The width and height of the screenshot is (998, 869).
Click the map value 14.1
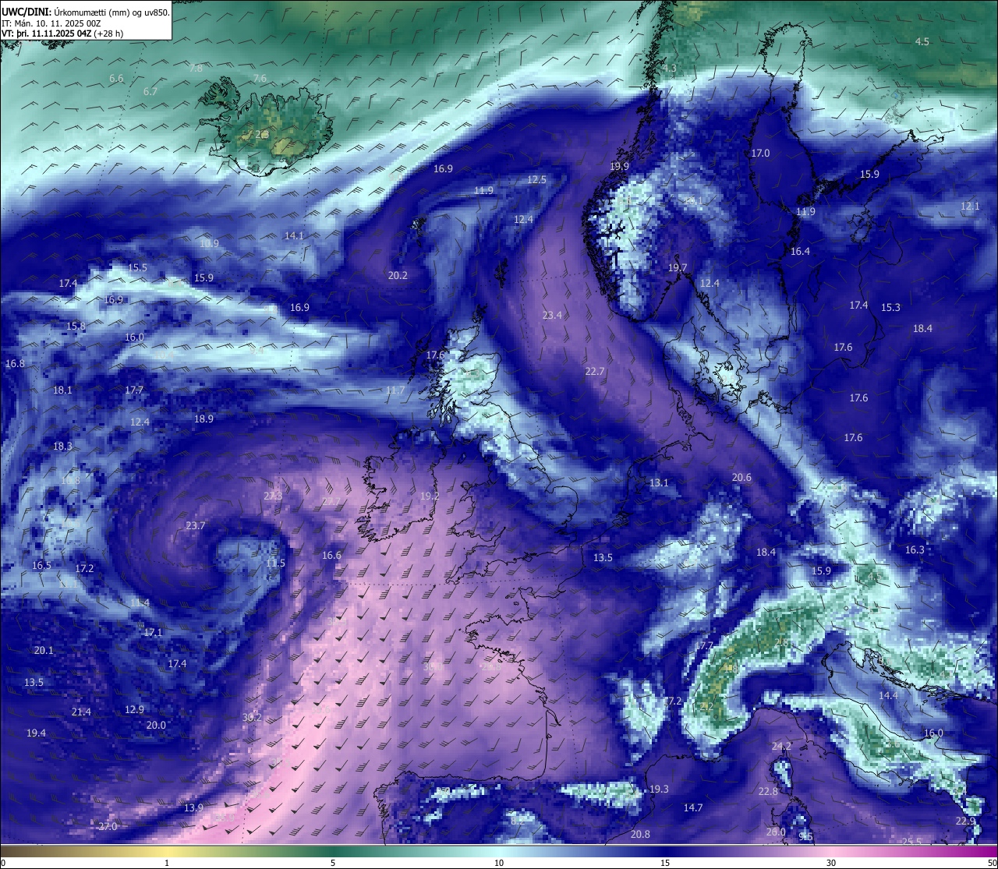coord(294,235)
